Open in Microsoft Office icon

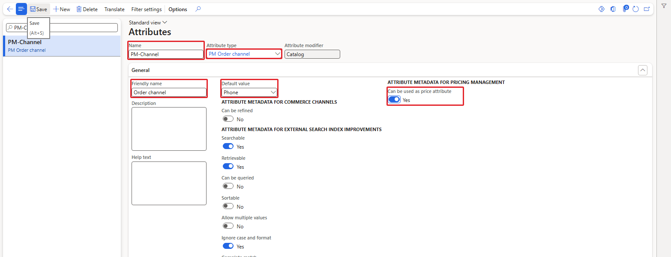(x=613, y=9)
